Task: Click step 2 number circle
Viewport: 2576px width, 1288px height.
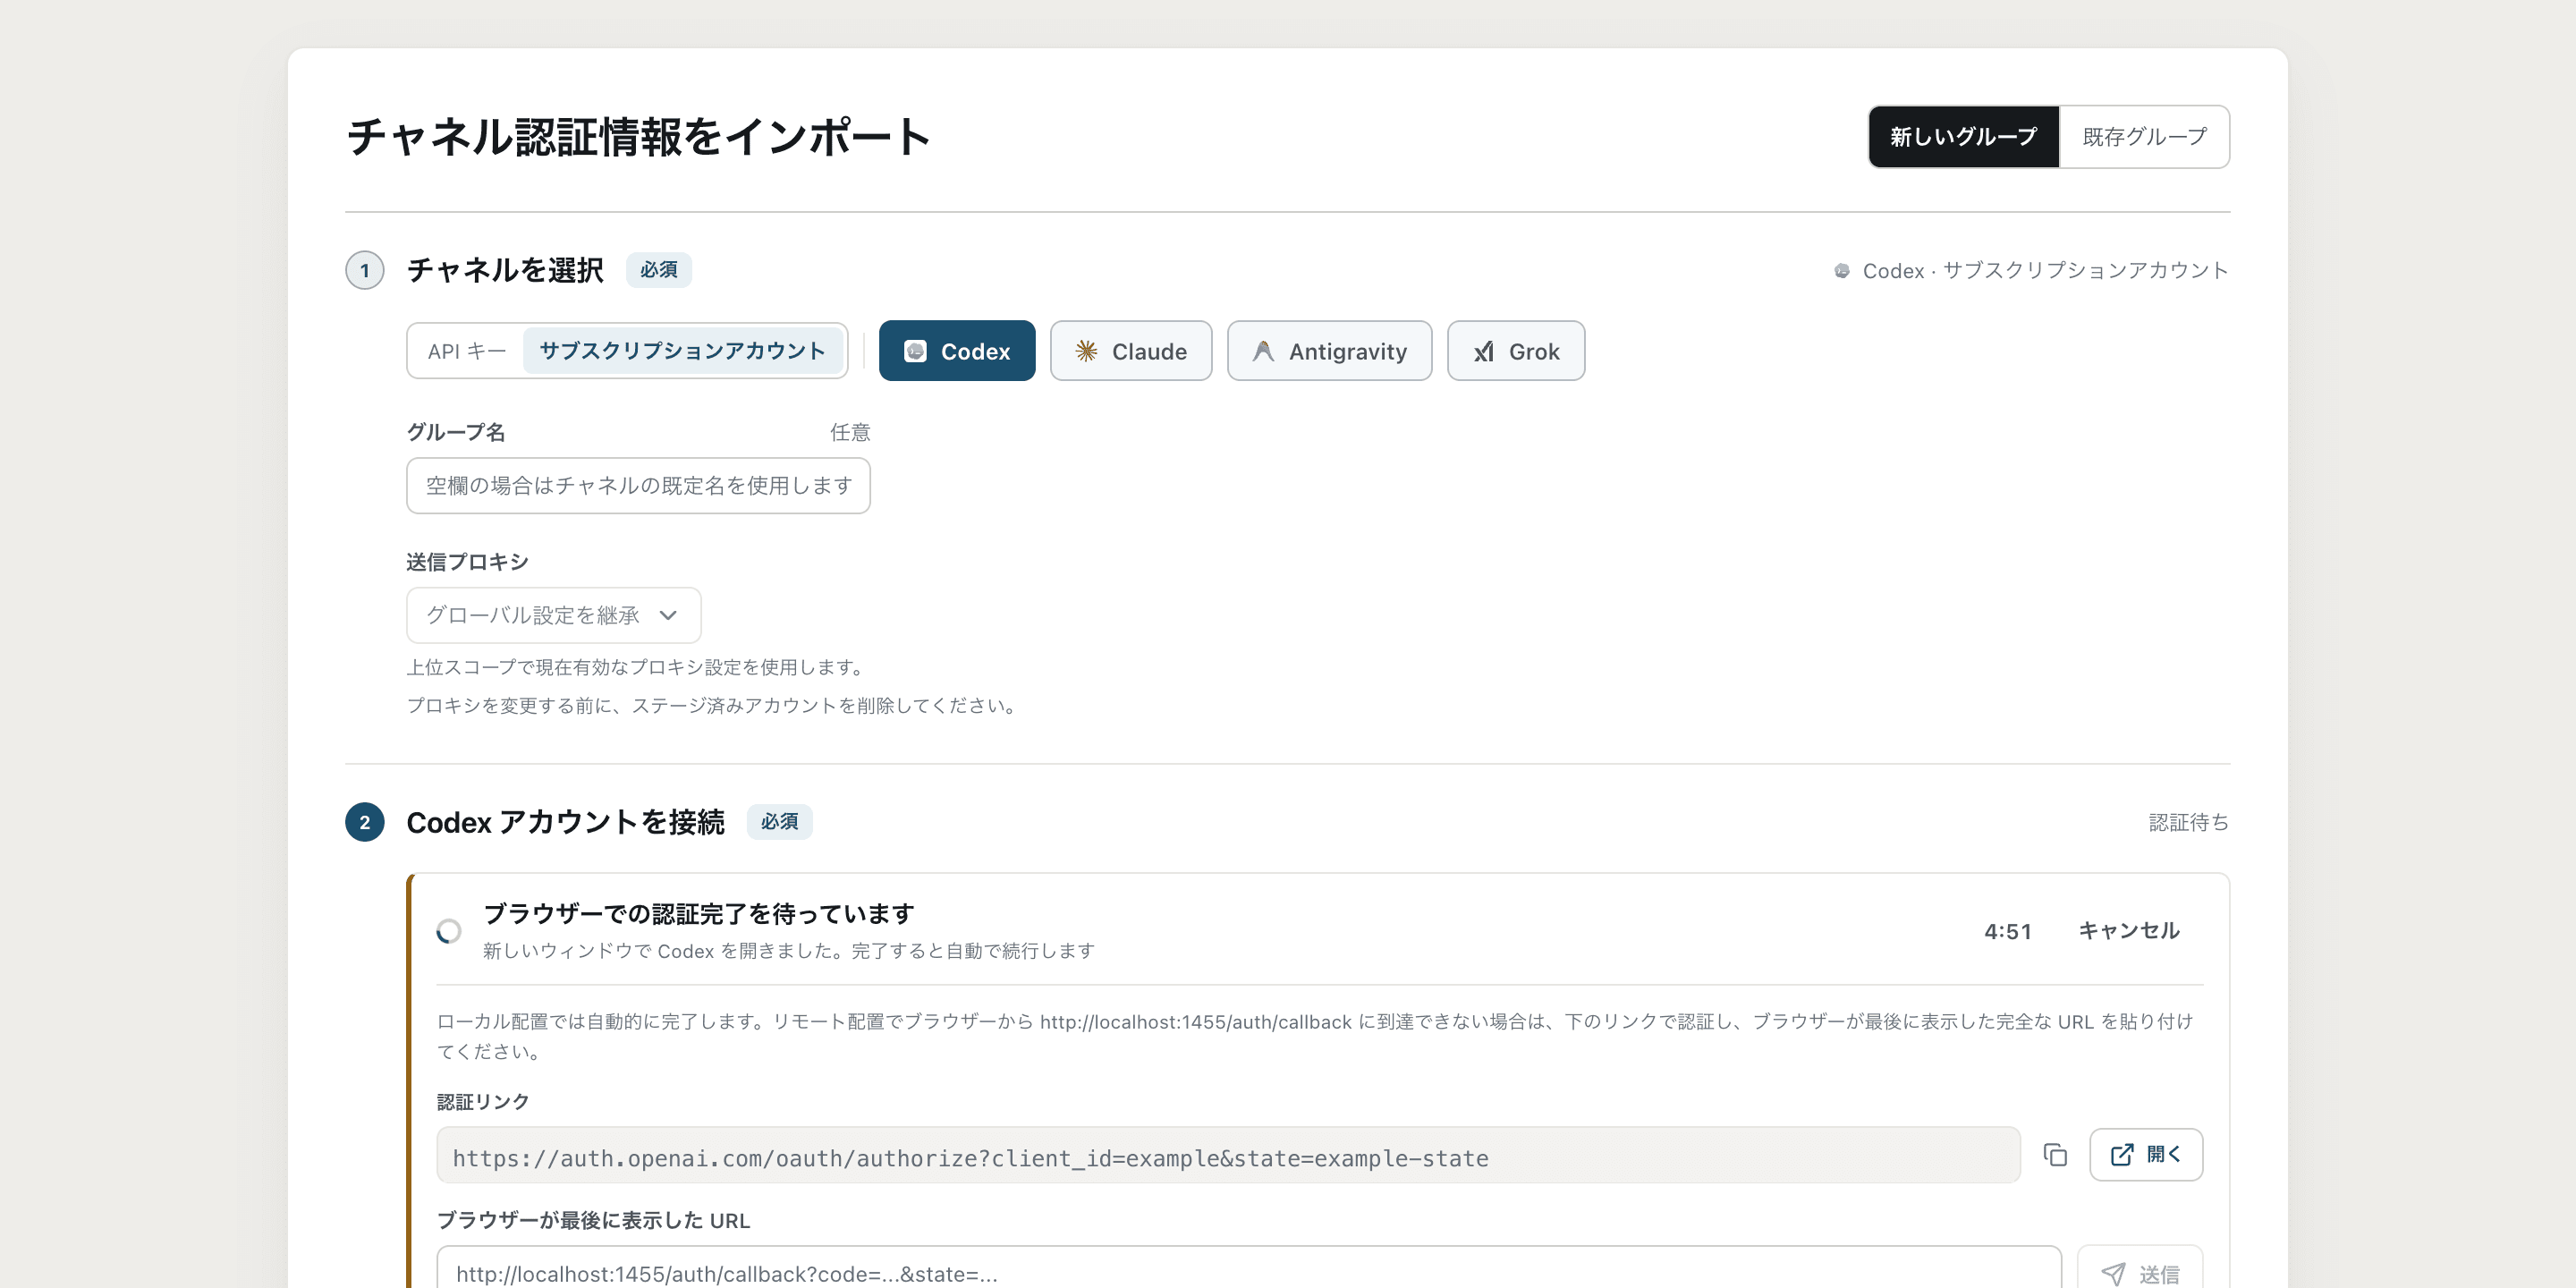Action: 365,822
